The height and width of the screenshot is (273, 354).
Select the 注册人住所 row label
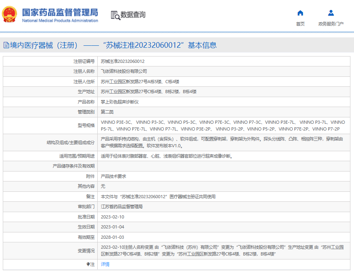point(84,82)
